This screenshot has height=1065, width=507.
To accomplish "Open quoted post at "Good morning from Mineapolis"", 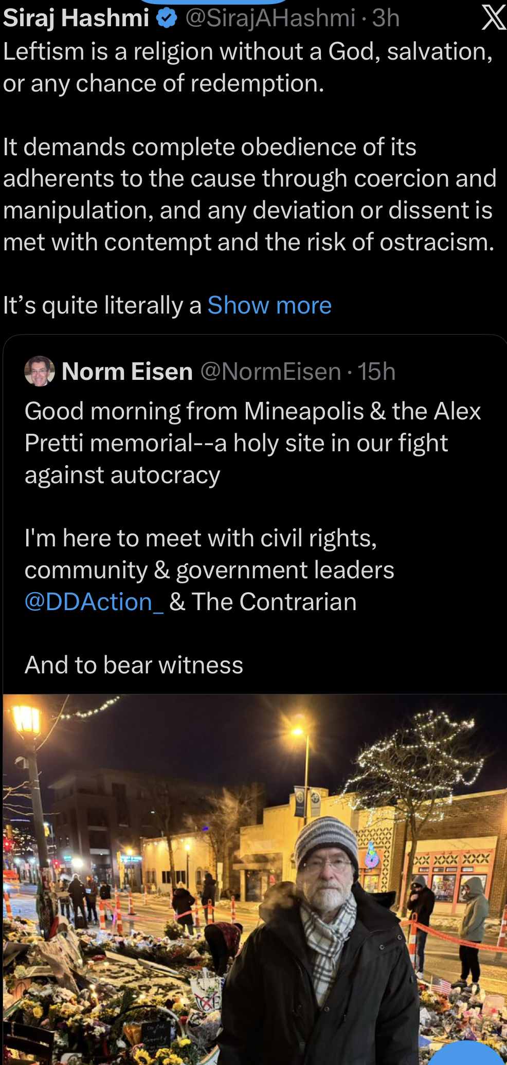I will (252, 443).
